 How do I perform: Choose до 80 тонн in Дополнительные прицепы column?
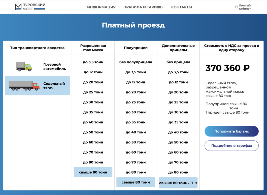[x=178, y=172]
